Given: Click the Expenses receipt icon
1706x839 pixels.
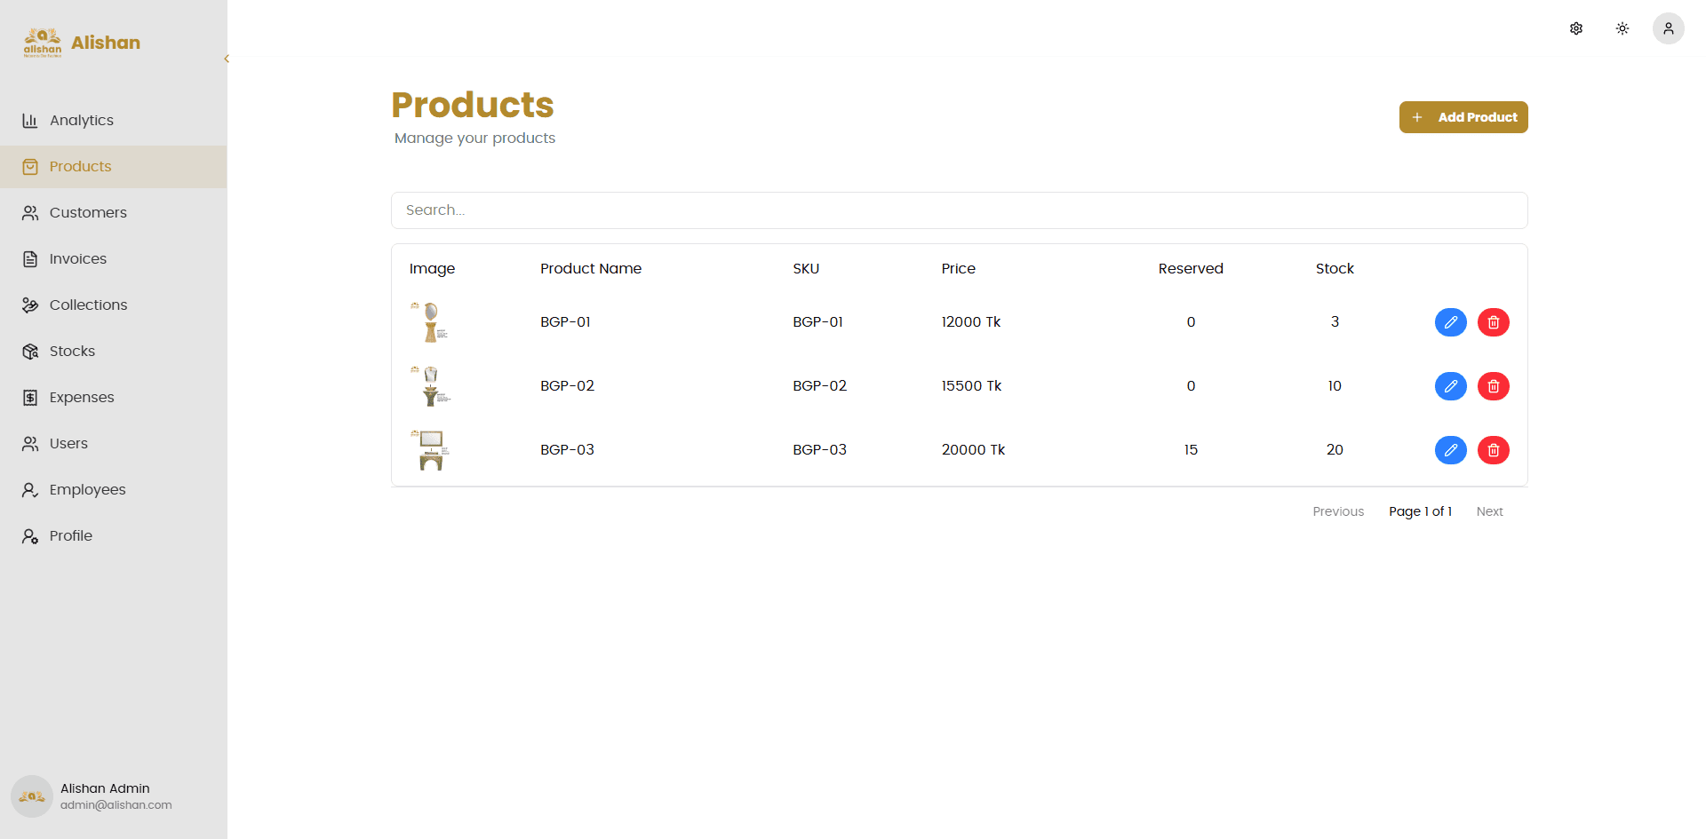Looking at the screenshot, I should click(x=30, y=398).
